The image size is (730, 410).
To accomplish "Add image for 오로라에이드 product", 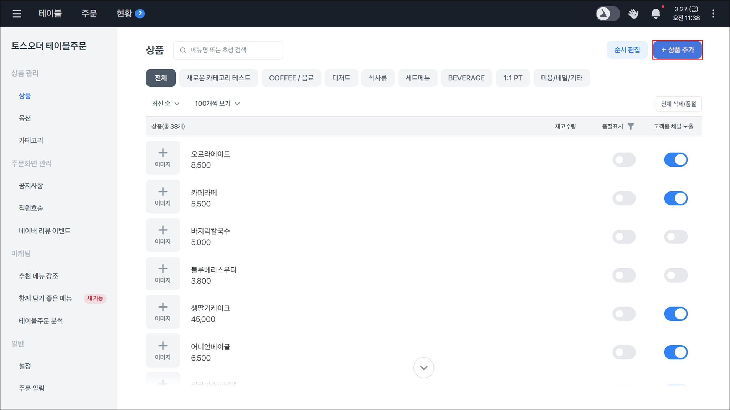I will tap(163, 158).
